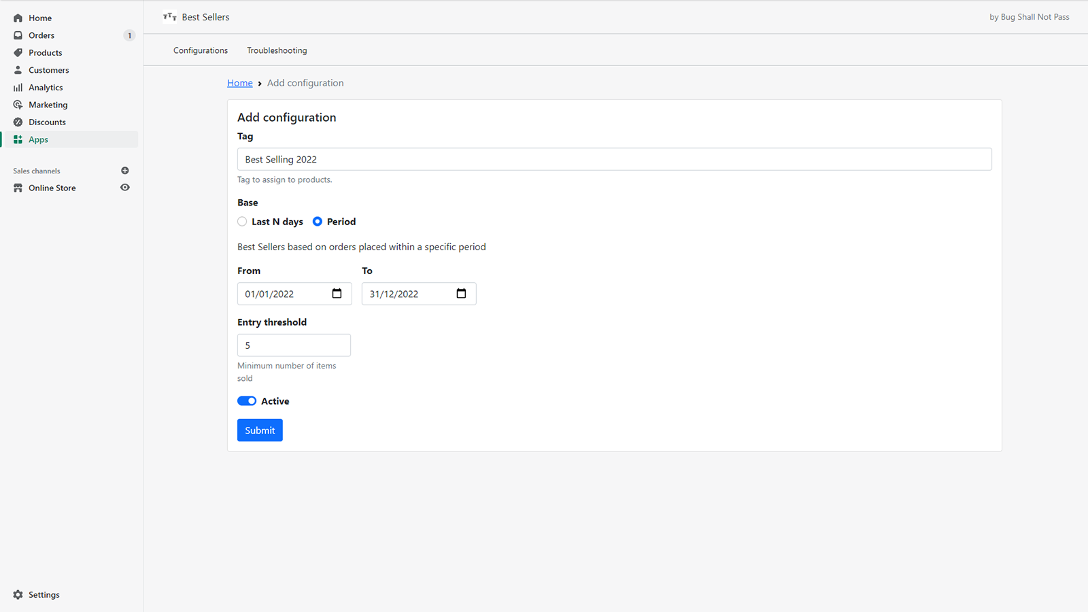Click the Discounts badge icon

pyautogui.click(x=18, y=122)
